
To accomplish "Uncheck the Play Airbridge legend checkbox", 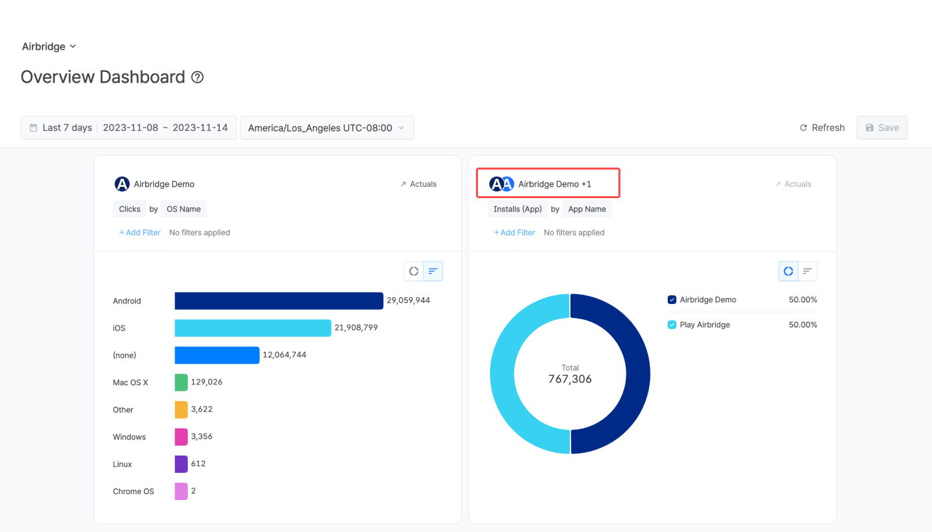I will [672, 325].
